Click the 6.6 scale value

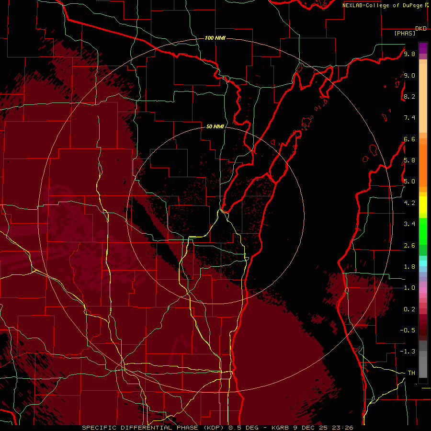(409, 139)
